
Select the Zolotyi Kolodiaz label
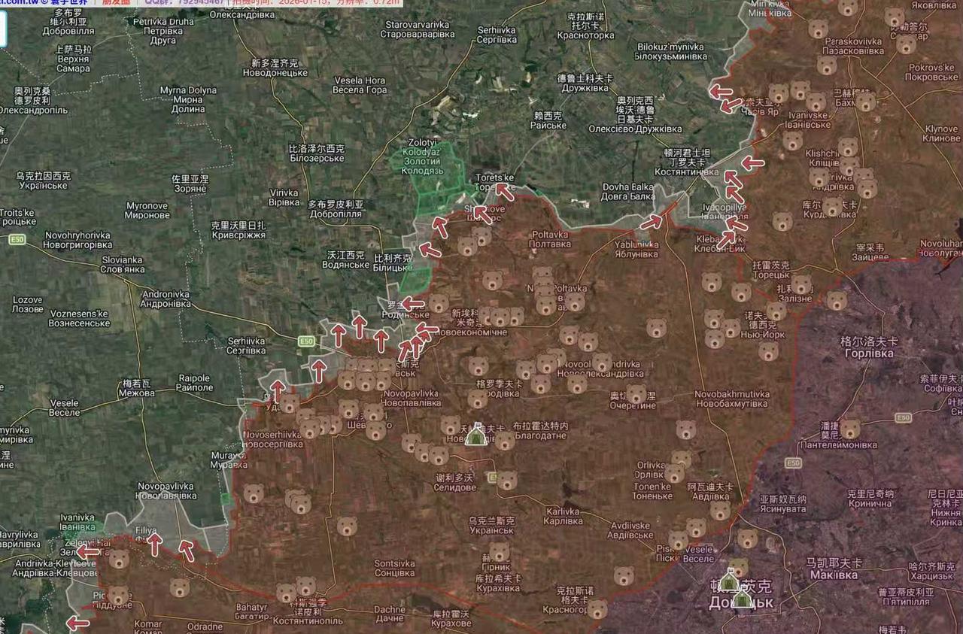click(x=423, y=156)
